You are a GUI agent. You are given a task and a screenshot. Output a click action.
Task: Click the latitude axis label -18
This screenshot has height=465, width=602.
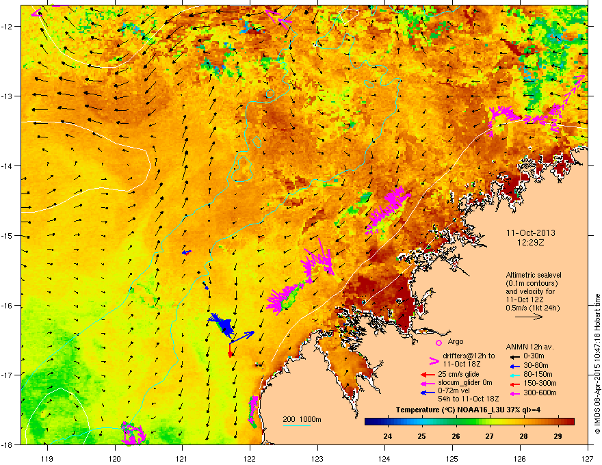tap(8, 444)
